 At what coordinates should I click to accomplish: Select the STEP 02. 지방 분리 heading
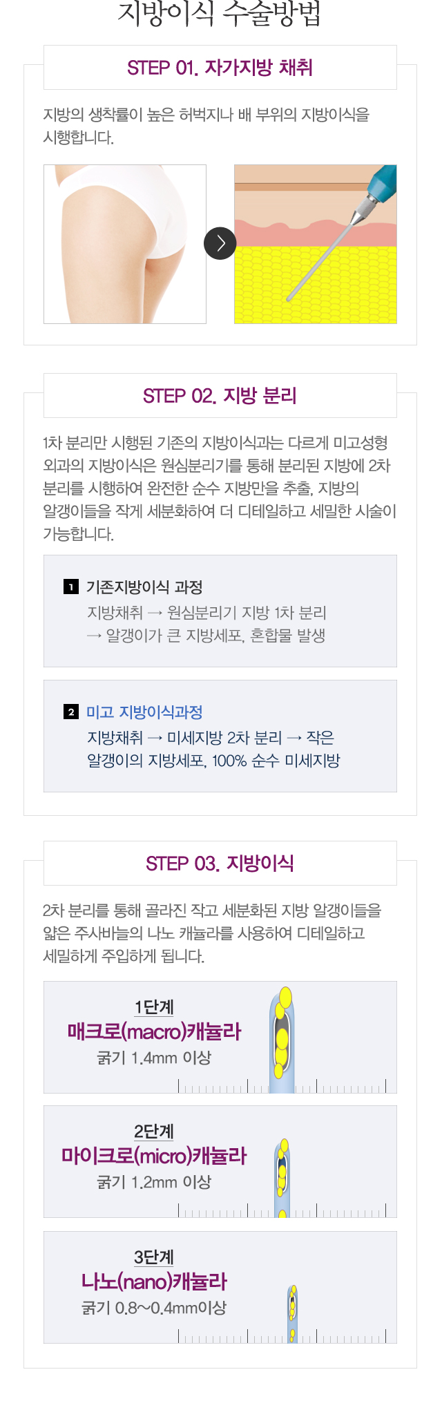[220, 396]
